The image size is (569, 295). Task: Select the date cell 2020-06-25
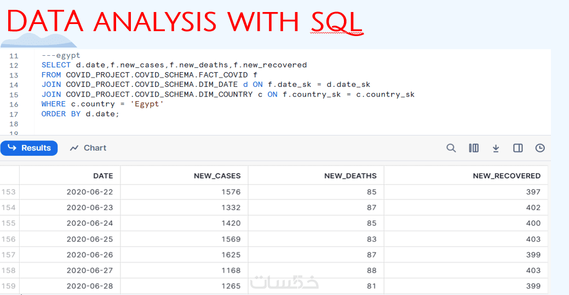tap(90, 239)
